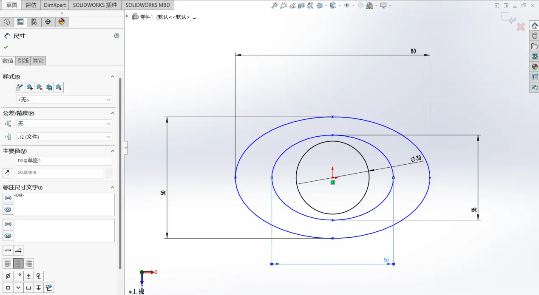Screen dimensions: 539x295
Task: Click the diameter symbol button
Action: click(x=8, y=276)
